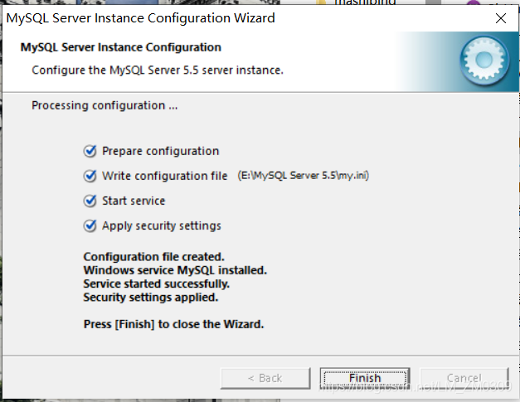Screen dimensions: 520x402
Task: Click the Press Finish to close instruction
Action: click(174, 324)
